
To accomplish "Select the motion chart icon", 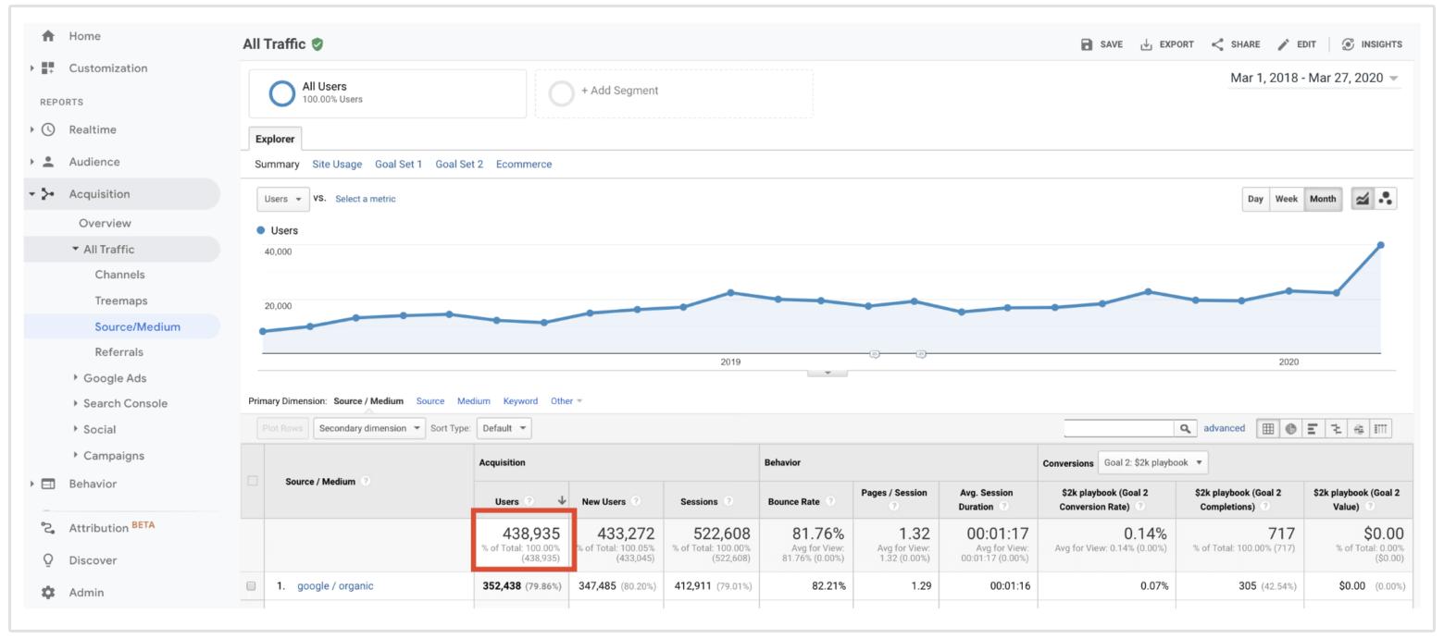I will click(x=1386, y=199).
